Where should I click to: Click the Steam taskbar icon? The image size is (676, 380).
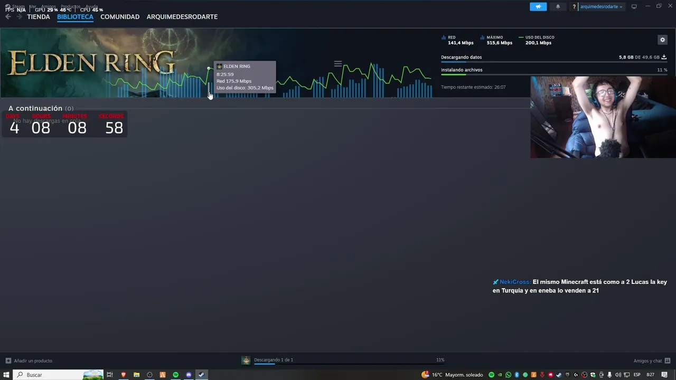point(201,375)
